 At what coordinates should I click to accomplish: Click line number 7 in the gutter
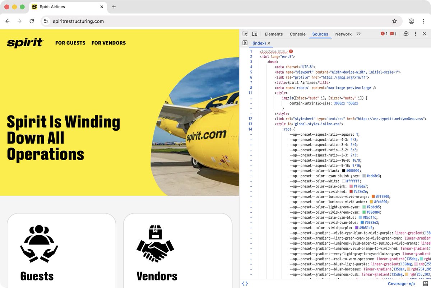click(x=251, y=83)
